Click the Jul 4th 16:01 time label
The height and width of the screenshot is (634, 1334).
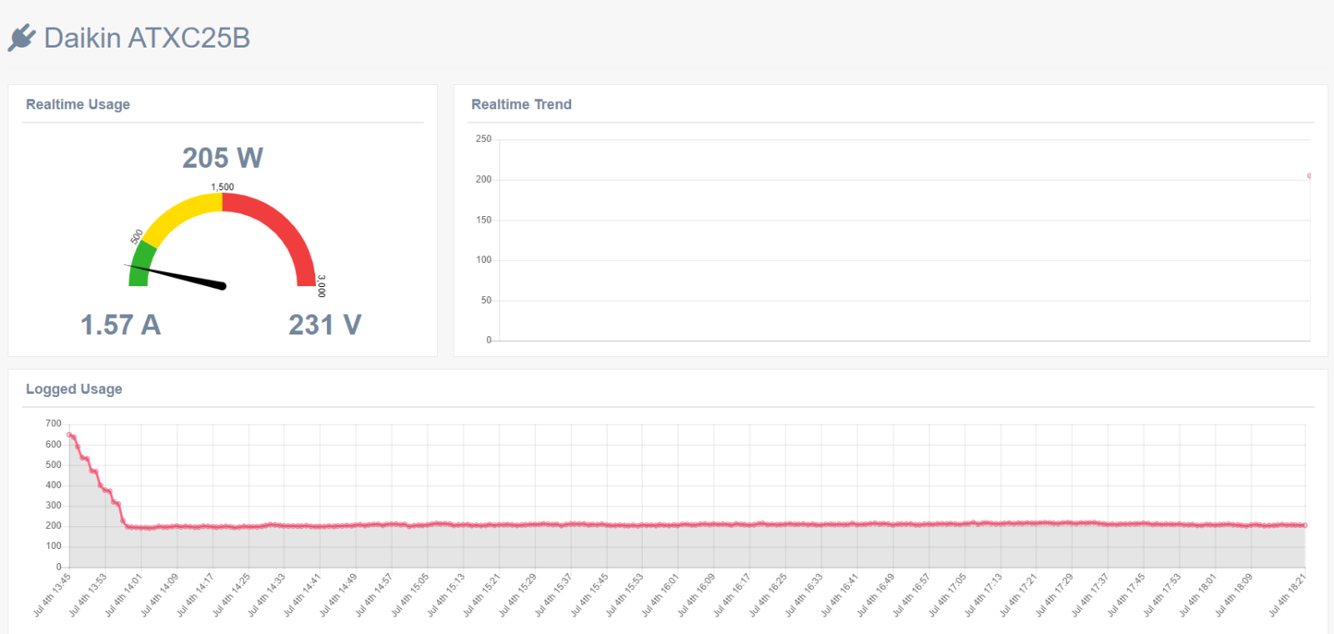[659, 595]
